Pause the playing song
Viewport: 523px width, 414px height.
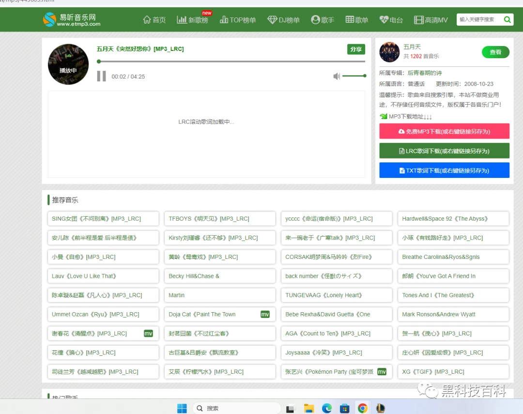(x=101, y=76)
